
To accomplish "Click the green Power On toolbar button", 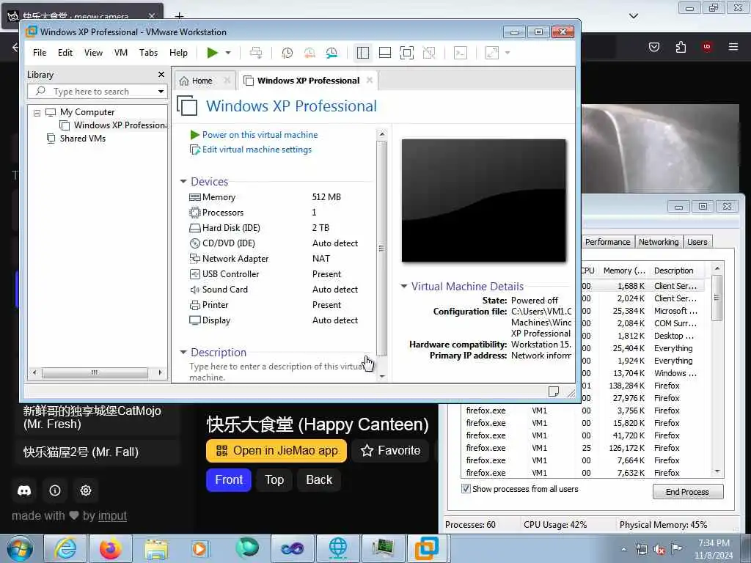I will pyautogui.click(x=212, y=53).
